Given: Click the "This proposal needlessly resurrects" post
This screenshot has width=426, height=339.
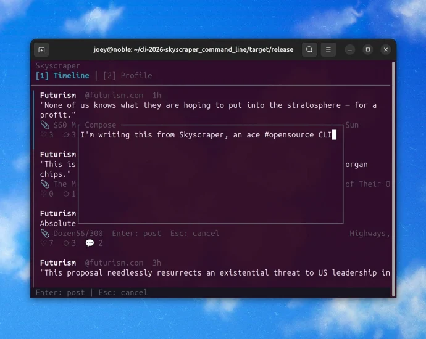Looking at the screenshot, I should 215,273.
